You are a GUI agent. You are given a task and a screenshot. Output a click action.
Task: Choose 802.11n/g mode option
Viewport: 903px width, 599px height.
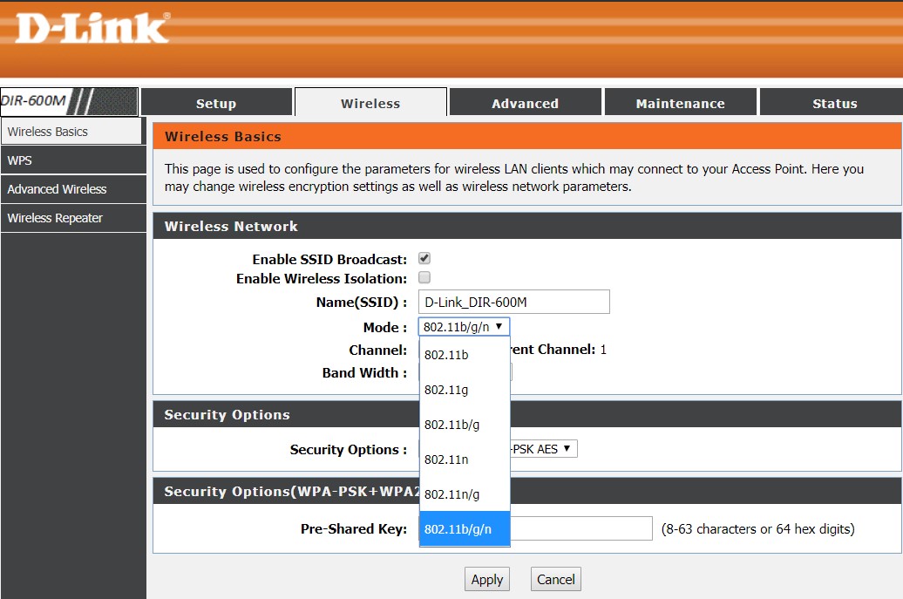pyautogui.click(x=465, y=494)
